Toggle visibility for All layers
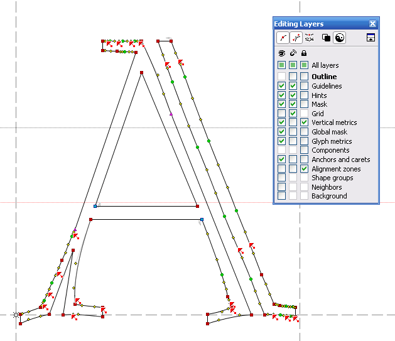 pyautogui.click(x=281, y=65)
